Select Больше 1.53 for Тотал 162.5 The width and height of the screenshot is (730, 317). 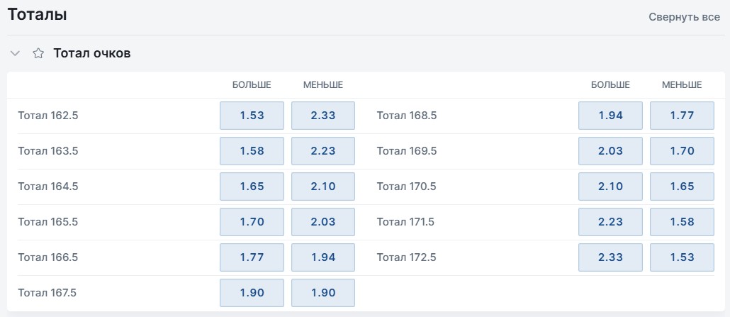[252, 116]
